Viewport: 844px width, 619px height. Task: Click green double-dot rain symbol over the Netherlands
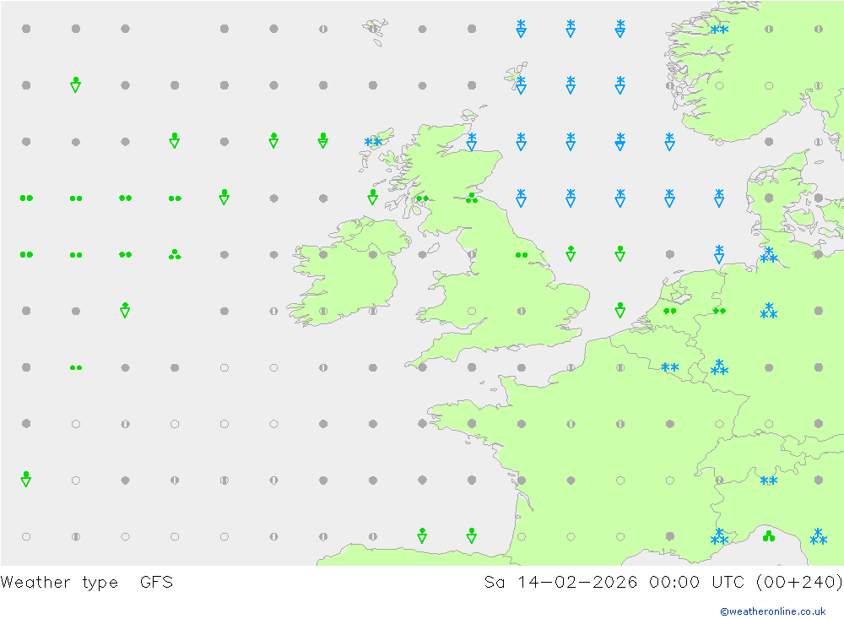(670, 311)
